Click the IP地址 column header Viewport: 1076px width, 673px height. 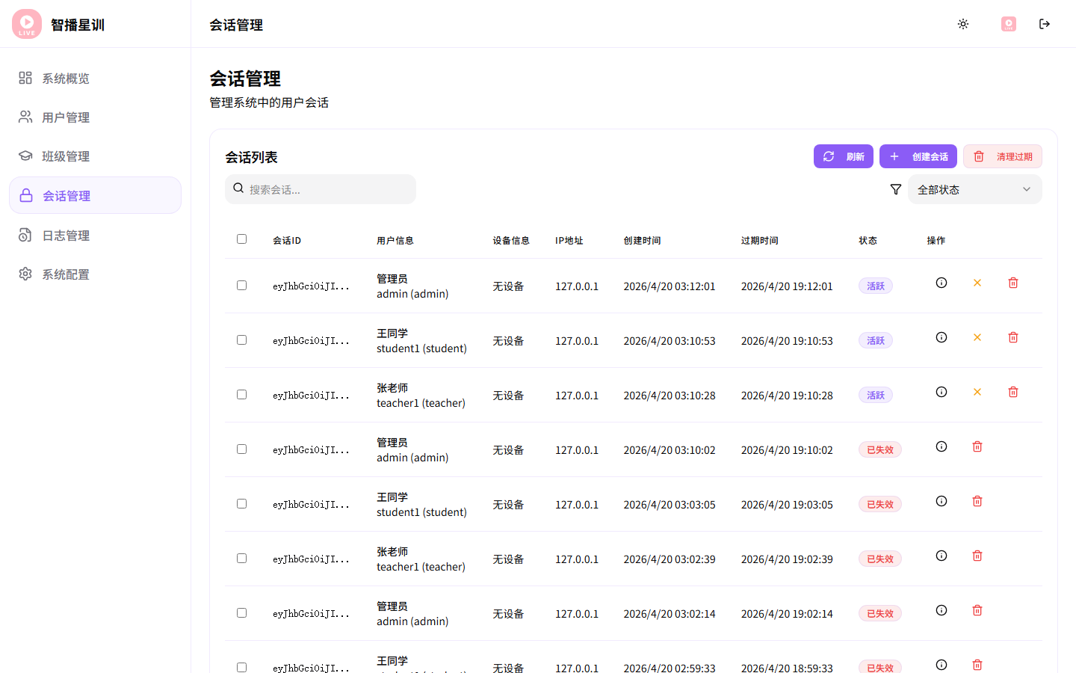point(569,241)
